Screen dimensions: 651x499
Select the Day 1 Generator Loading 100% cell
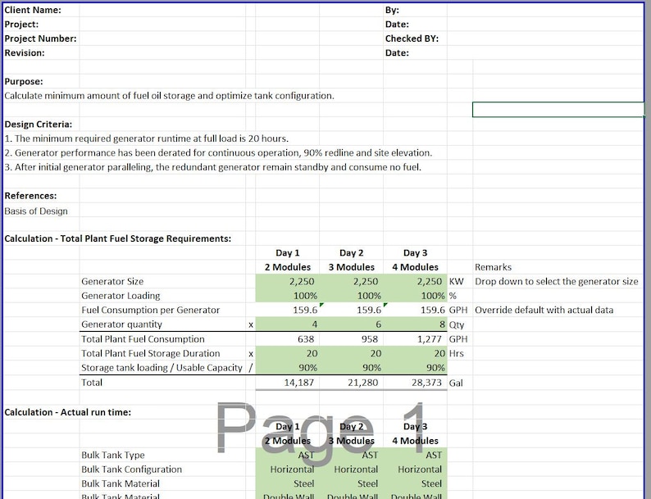[x=288, y=296]
